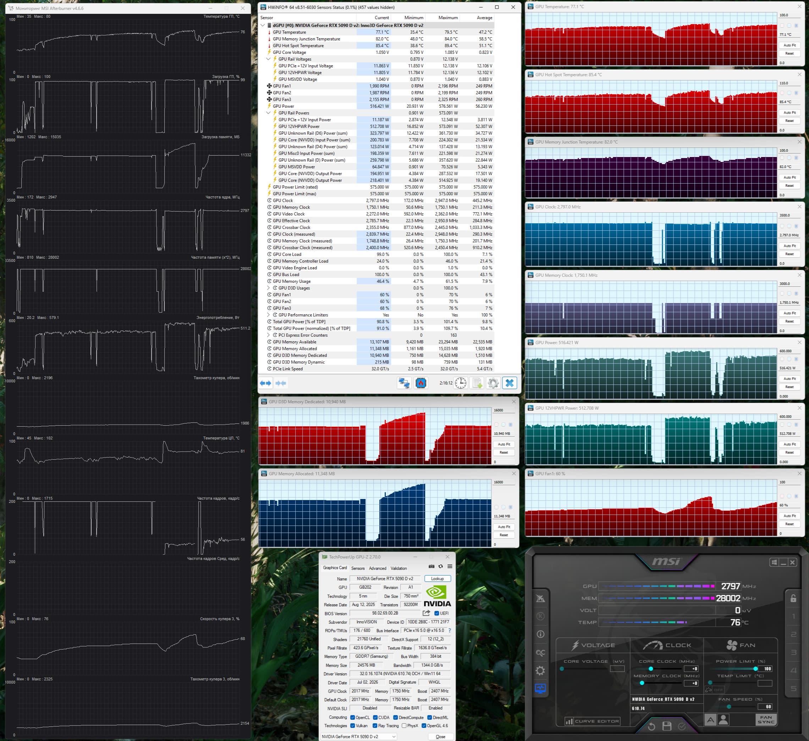This screenshot has height=741, width=809.
Task: Collapse GPU Rail Powers group
Action: [x=269, y=113]
